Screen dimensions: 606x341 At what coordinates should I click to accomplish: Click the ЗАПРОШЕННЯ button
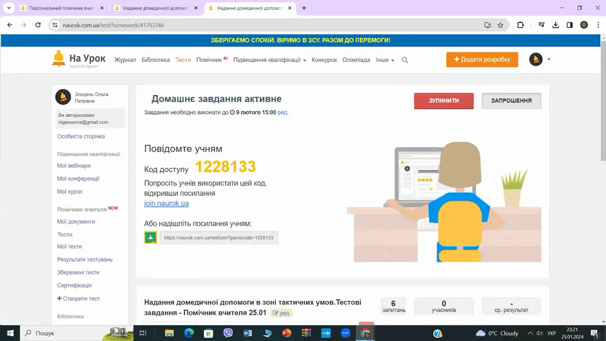point(511,101)
